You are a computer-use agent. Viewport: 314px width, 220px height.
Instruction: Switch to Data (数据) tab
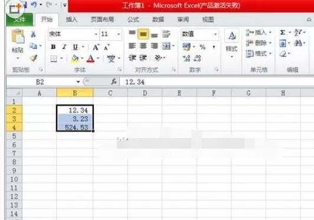pyautogui.click(x=158, y=19)
